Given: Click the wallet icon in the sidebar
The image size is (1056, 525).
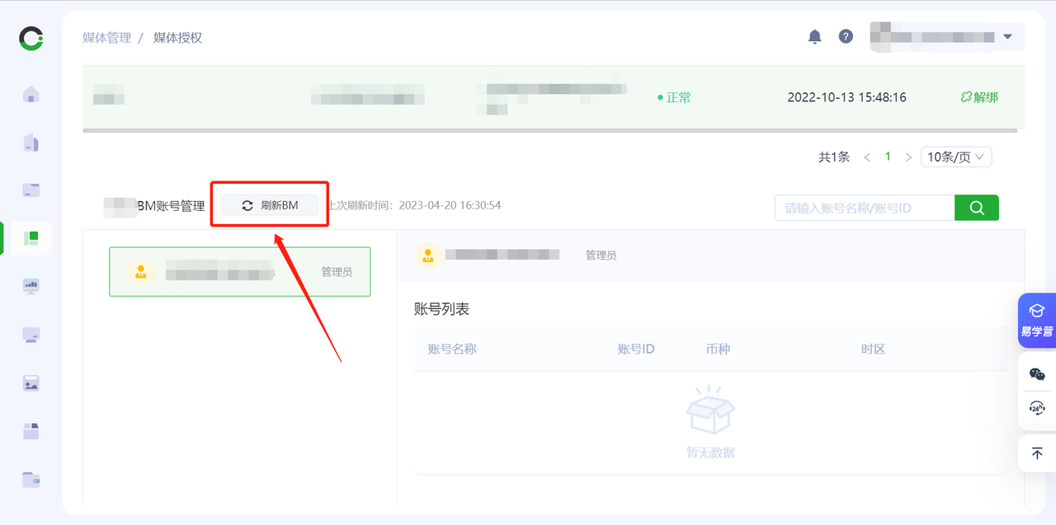Looking at the screenshot, I should pyautogui.click(x=31, y=479).
